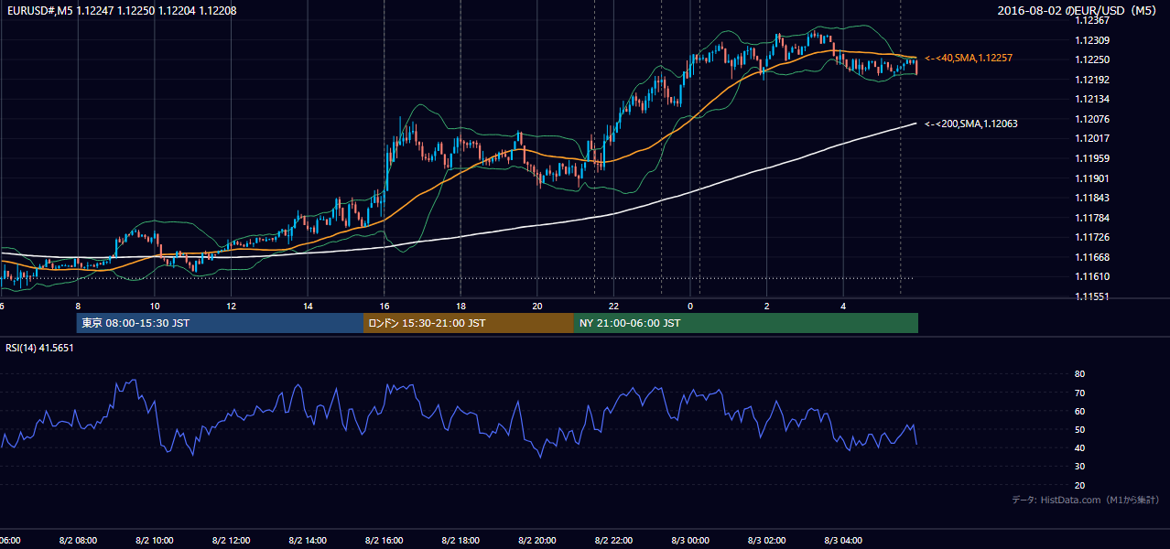Click price level 1.12250 on axis
This screenshot has width=1170, height=549.
pyautogui.click(x=1091, y=59)
